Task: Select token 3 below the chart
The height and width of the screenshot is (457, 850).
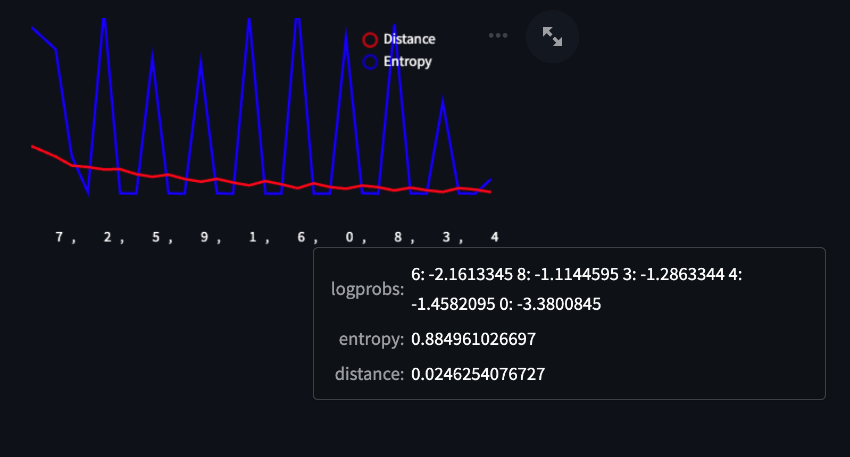Action: tap(446, 237)
